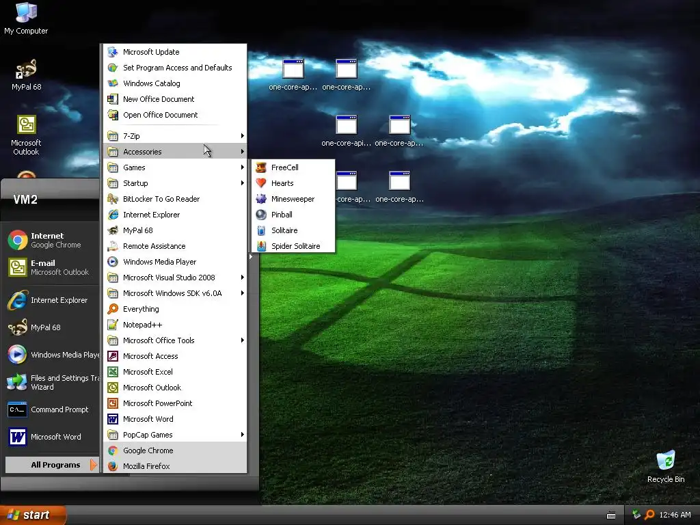
Task: Expand Microsoft Visual Studio 2008 submenu
Action: click(x=175, y=278)
